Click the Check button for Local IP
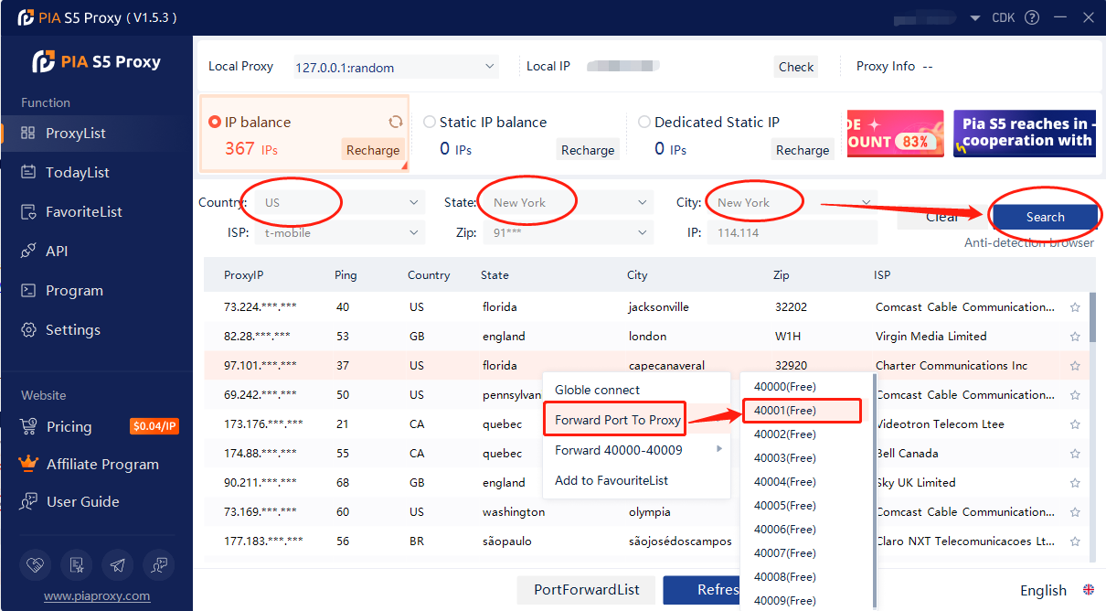The width and height of the screenshot is (1106, 611). click(x=796, y=67)
